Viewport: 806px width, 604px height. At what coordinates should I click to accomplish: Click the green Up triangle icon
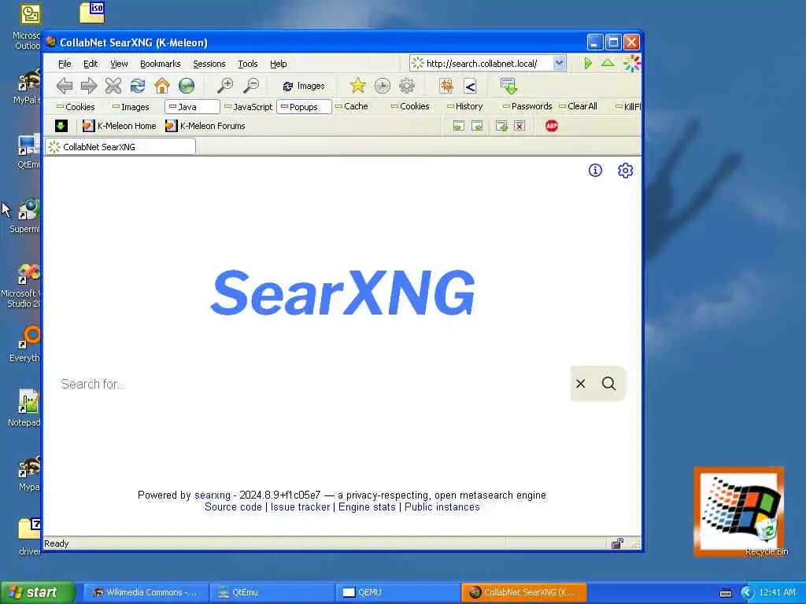(x=608, y=63)
